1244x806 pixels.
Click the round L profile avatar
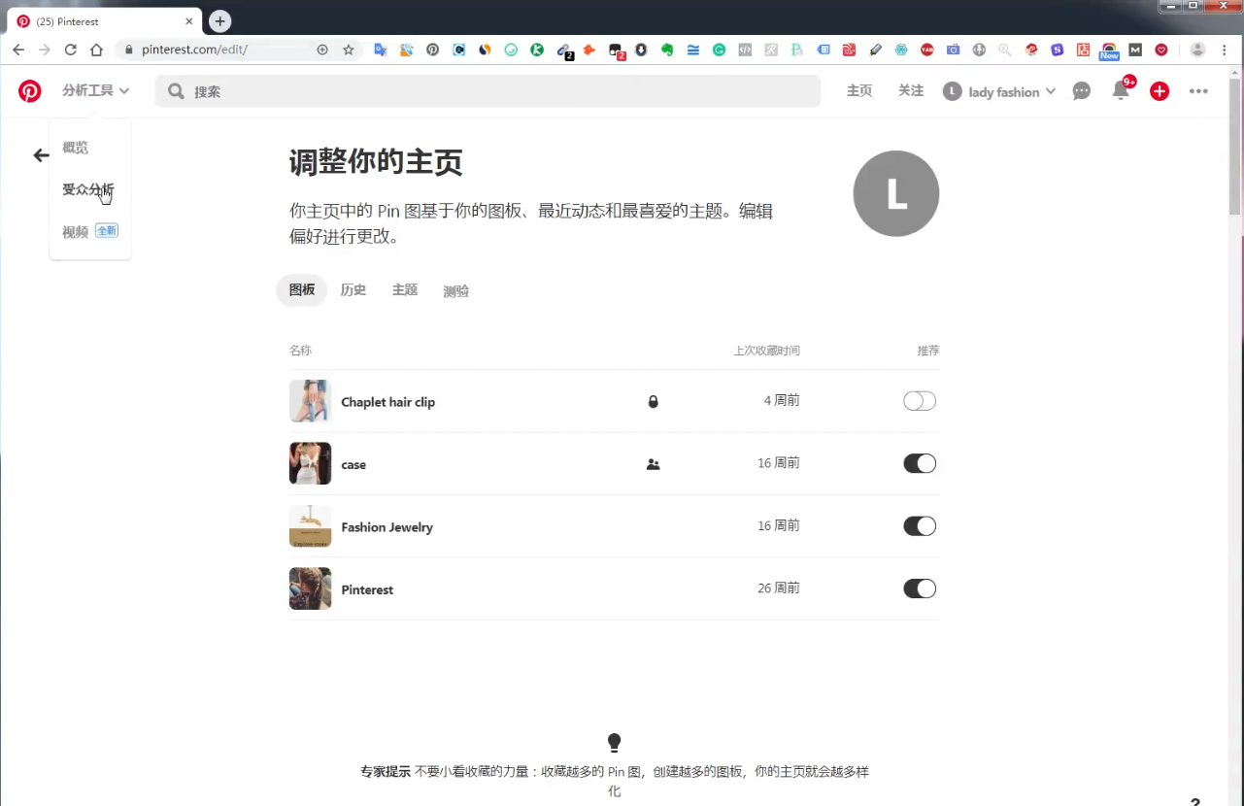click(x=895, y=193)
